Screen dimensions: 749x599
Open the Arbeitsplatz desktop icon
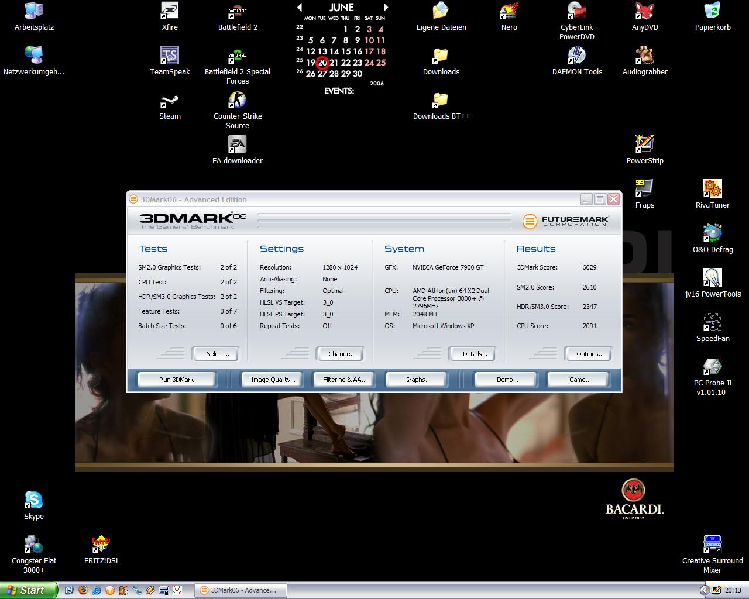pyautogui.click(x=34, y=16)
